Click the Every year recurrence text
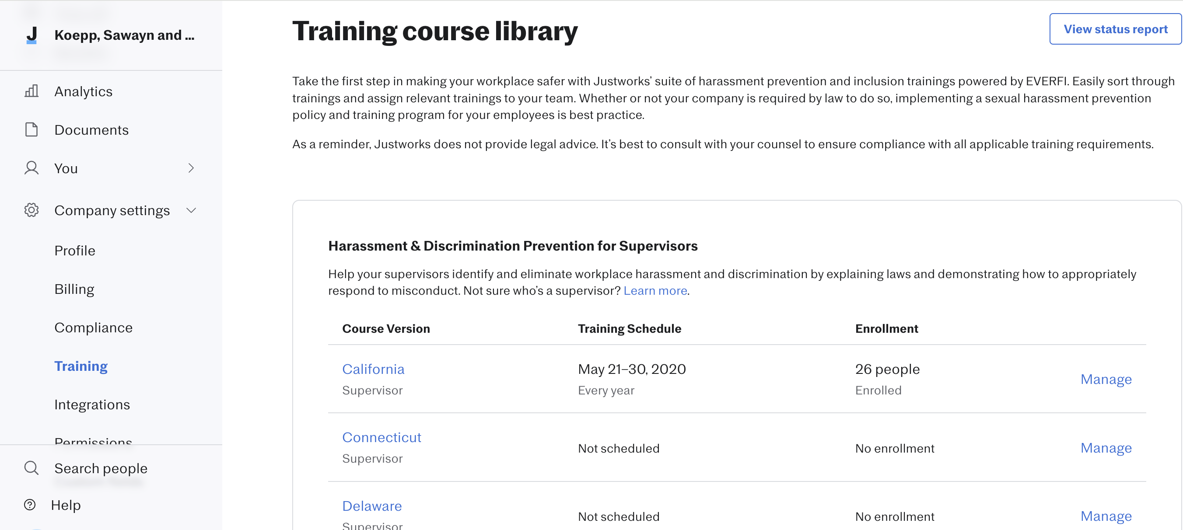 (606, 390)
